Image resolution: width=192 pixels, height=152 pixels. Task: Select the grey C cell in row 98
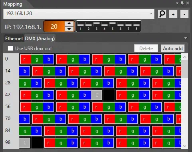25,143
